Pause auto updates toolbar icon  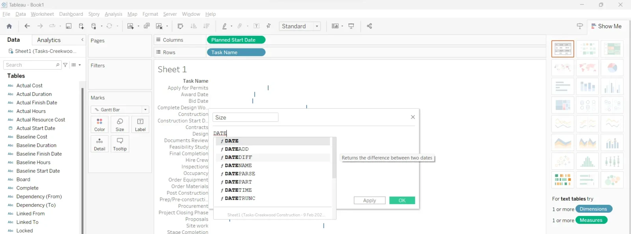pyautogui.click(x=94, y=26)
